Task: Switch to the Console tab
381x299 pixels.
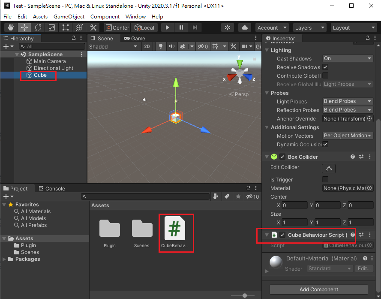Action: pyautogui.click(x=52, y=188)
